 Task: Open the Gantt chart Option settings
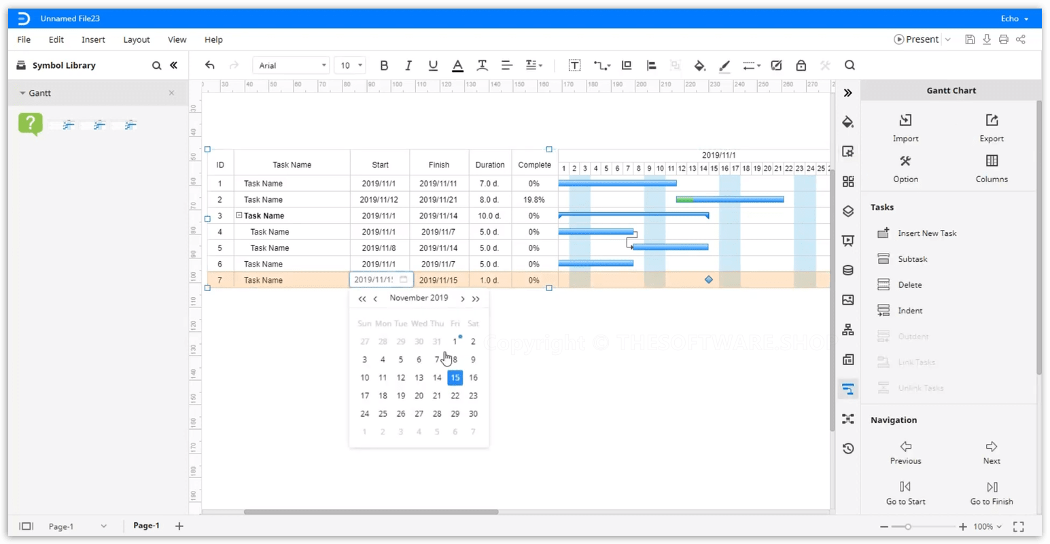pos(905,168)
